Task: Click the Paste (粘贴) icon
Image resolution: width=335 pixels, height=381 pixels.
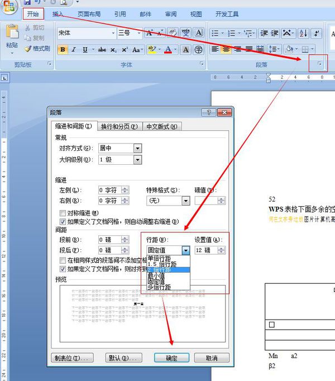Action: pyautogui.click(x=12, y=32)
